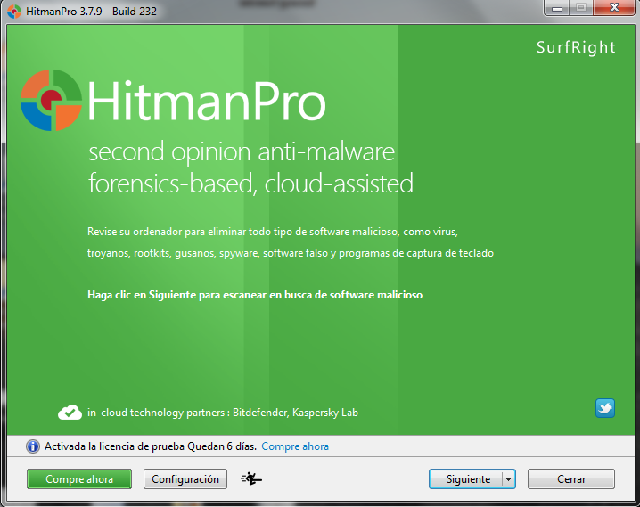Click the Cerrar button
Viewport: 640px width, 507px height.
tap(571, 479)
